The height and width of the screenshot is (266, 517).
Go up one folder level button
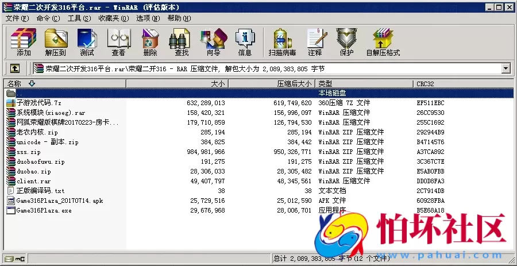[15, 68]
